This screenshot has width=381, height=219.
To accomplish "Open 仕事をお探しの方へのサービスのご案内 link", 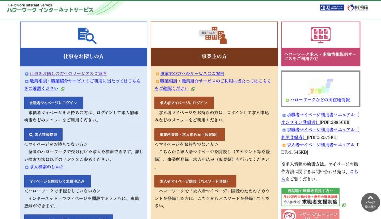I will click(x=68, y=73).
